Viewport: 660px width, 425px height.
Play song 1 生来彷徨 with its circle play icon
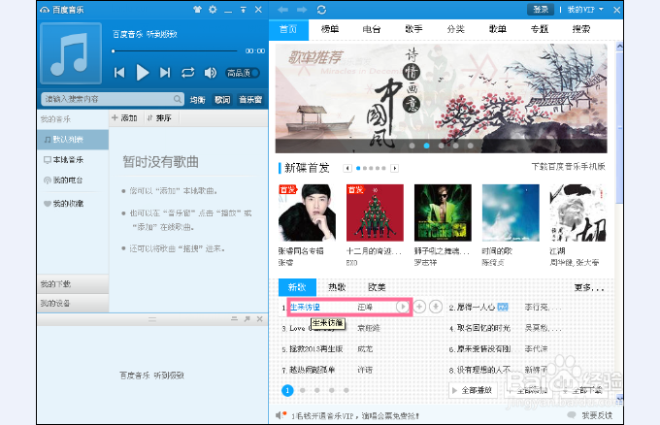[402, 307]
